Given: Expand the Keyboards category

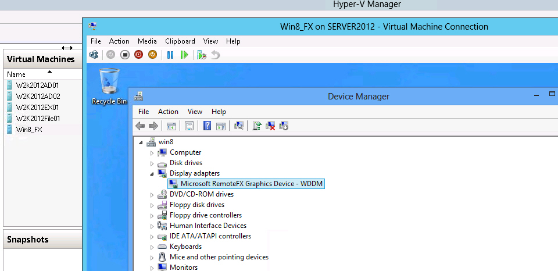Looking at the screenshot, I should [x=153, y=247].
